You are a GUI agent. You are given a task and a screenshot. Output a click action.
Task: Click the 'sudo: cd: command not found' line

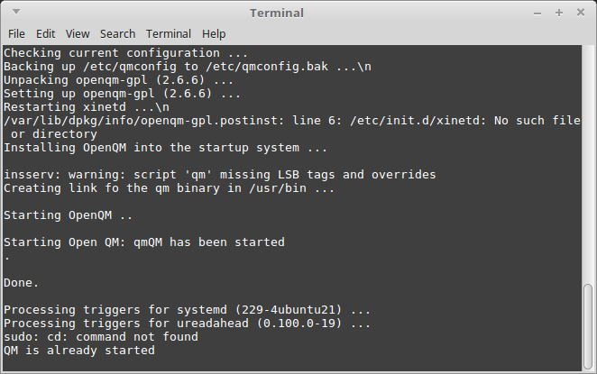click(x=101, y=337)
